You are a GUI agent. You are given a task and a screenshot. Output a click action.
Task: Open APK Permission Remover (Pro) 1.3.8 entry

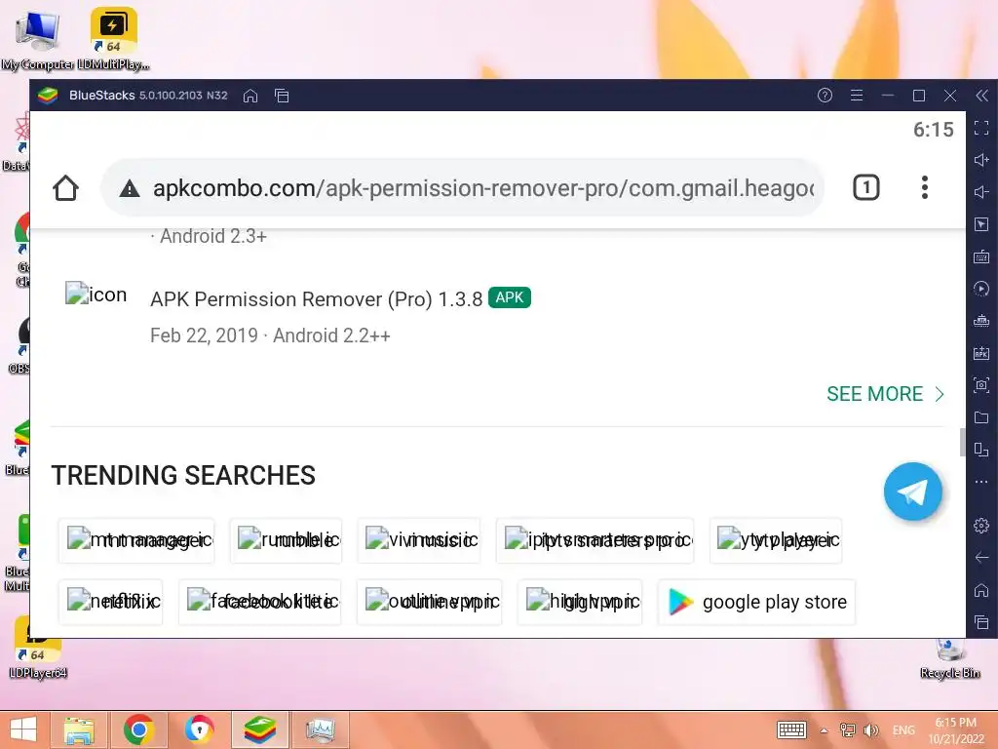(317, 299)
